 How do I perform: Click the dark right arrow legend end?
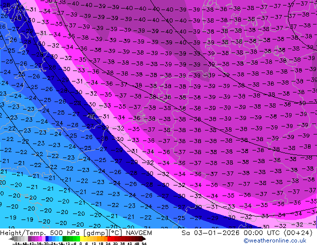coord(144,239)
